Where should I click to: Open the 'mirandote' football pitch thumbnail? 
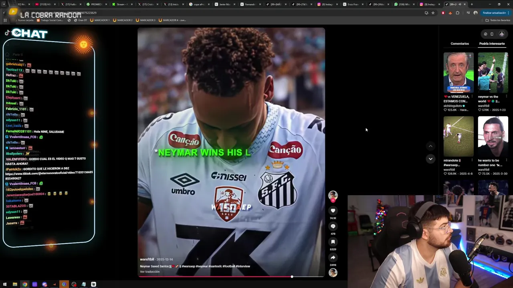pyautogui.click(x=458, y=136)
